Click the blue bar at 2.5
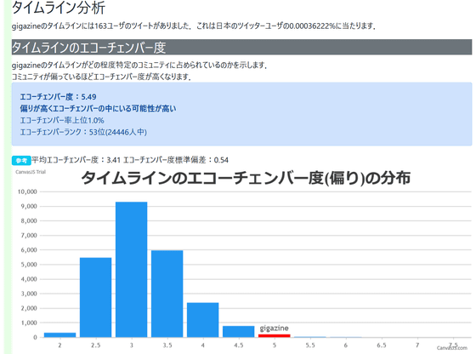 pyautogui.click(x=95, y=298)
